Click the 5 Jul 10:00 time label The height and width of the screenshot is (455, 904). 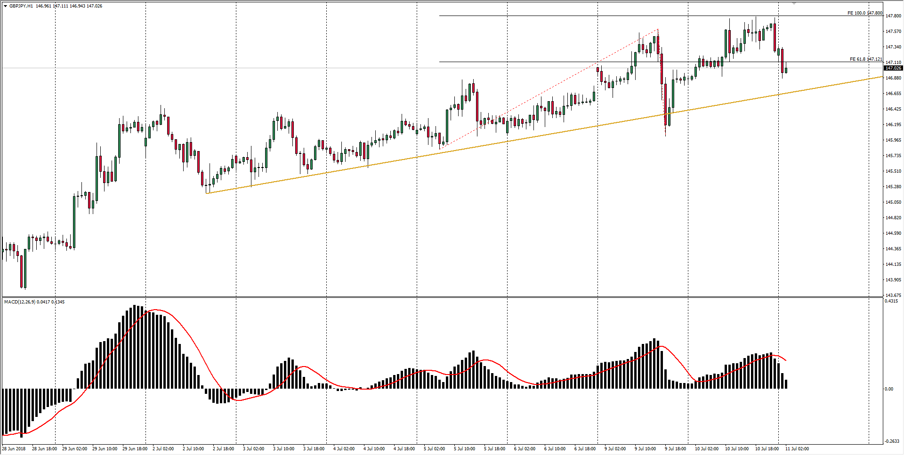pos(464,449)
